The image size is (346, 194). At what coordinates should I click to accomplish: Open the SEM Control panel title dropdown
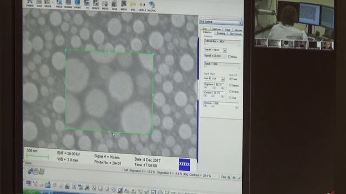241,23
